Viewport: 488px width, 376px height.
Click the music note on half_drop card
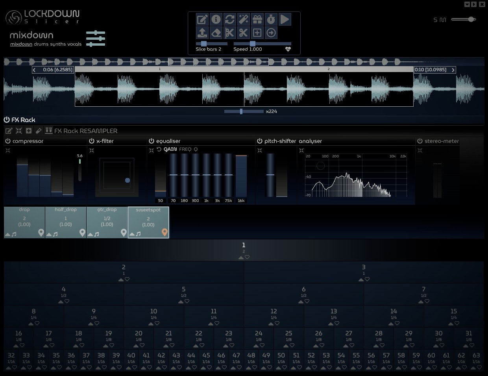coord(55,234)
